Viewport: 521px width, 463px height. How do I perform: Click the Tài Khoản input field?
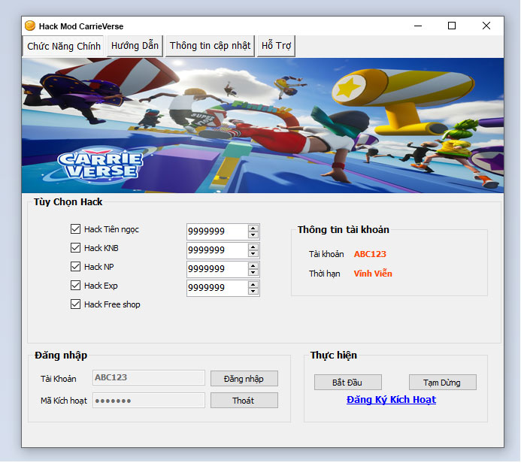[149, 378]
